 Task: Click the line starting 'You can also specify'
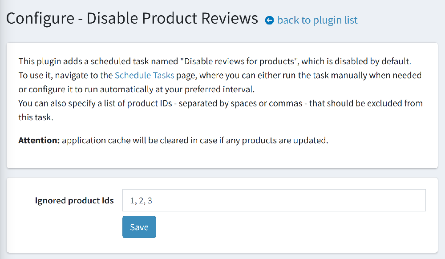tap(221, 103)
